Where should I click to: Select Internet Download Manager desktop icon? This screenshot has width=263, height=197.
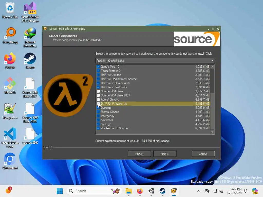pos(30,37)
